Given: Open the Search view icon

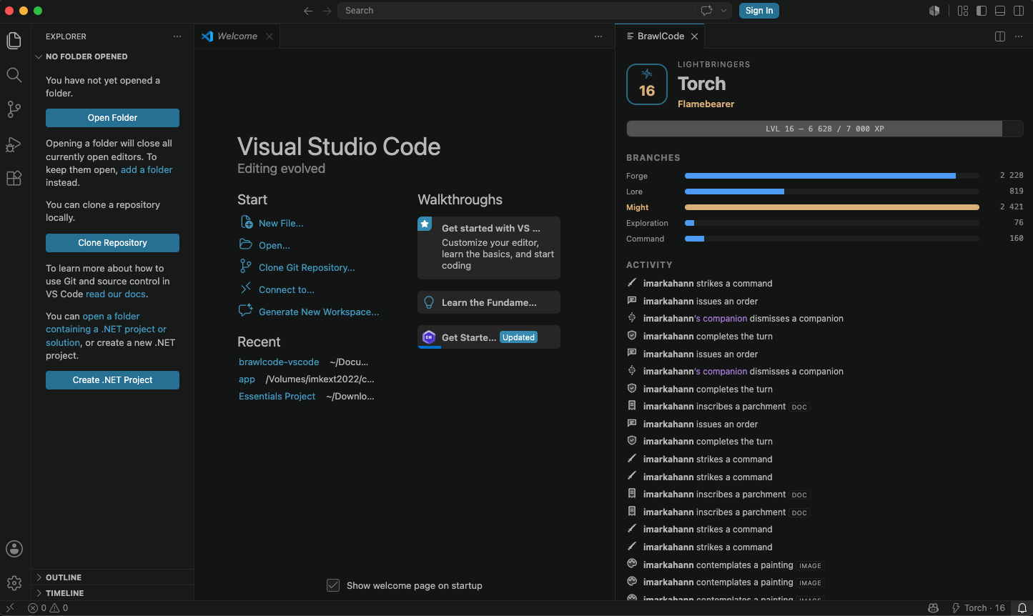Looking at the screenshot, I should click(x=14, y=75).
